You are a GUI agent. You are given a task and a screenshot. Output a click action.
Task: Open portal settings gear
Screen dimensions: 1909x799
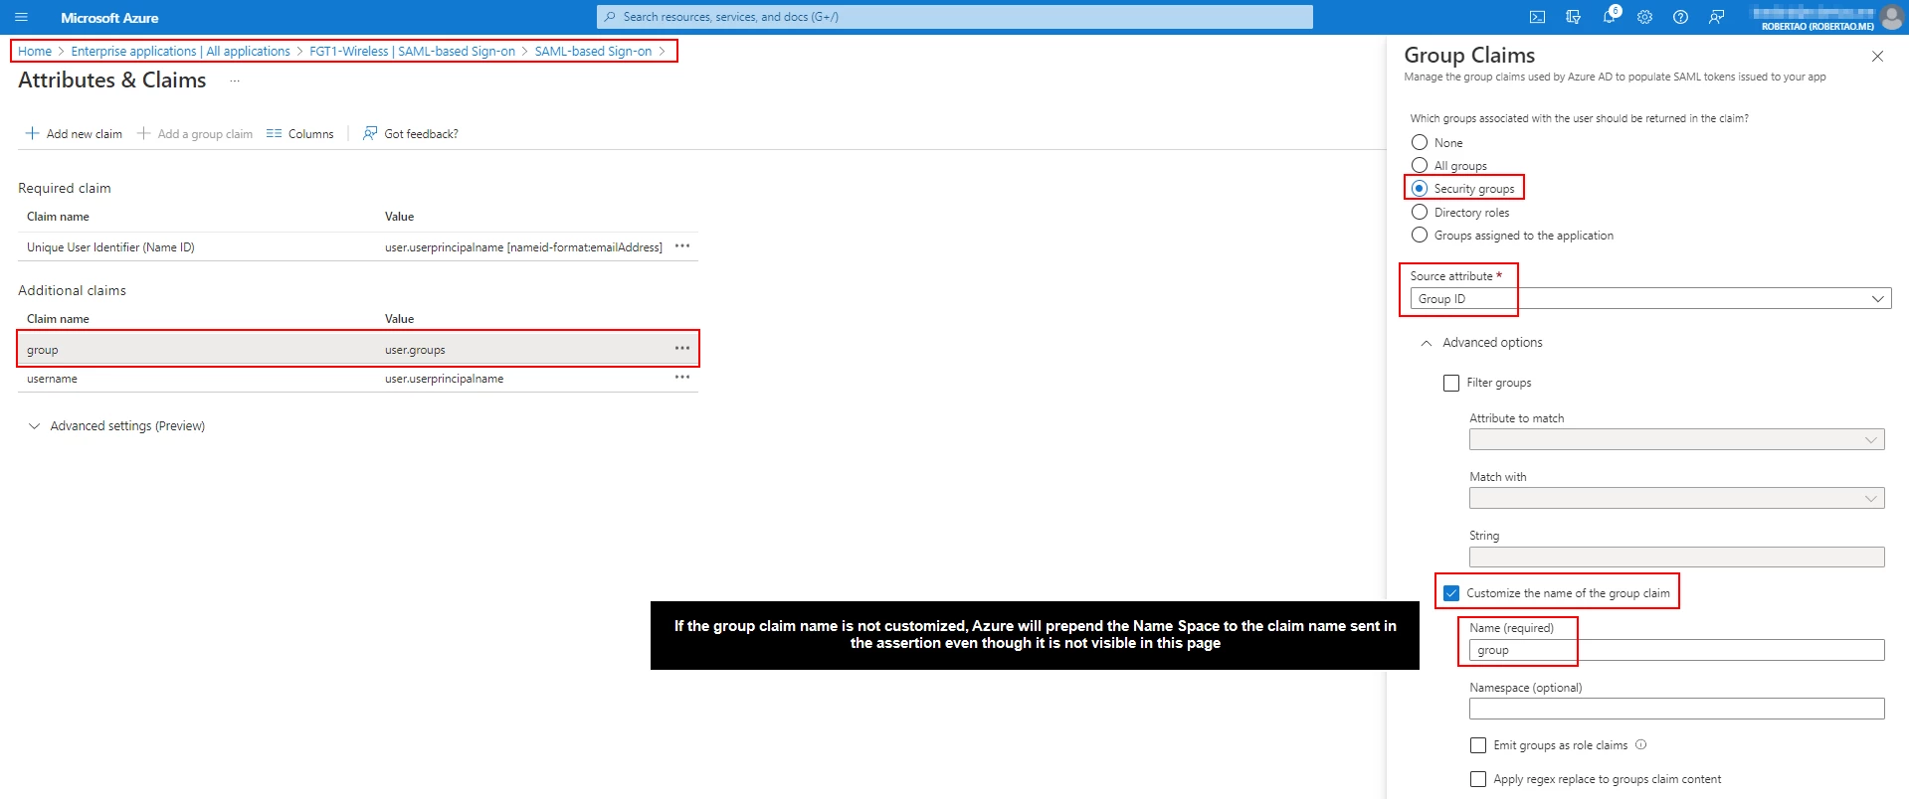point(1644,17)
